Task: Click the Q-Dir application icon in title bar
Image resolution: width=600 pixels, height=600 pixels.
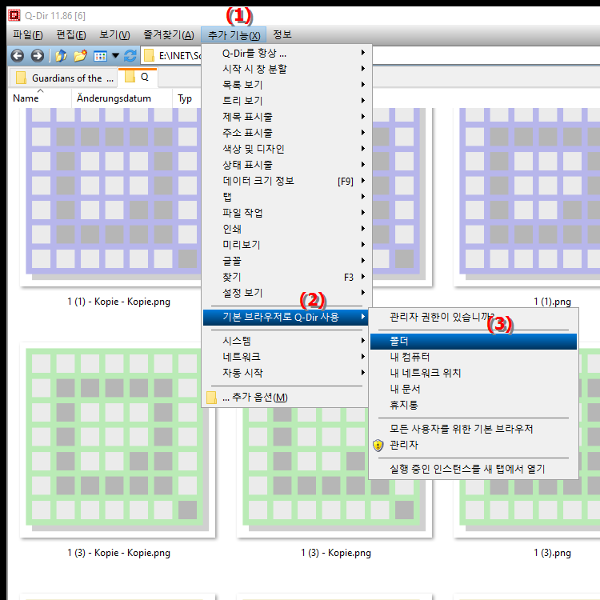Action: click(14, 15)
